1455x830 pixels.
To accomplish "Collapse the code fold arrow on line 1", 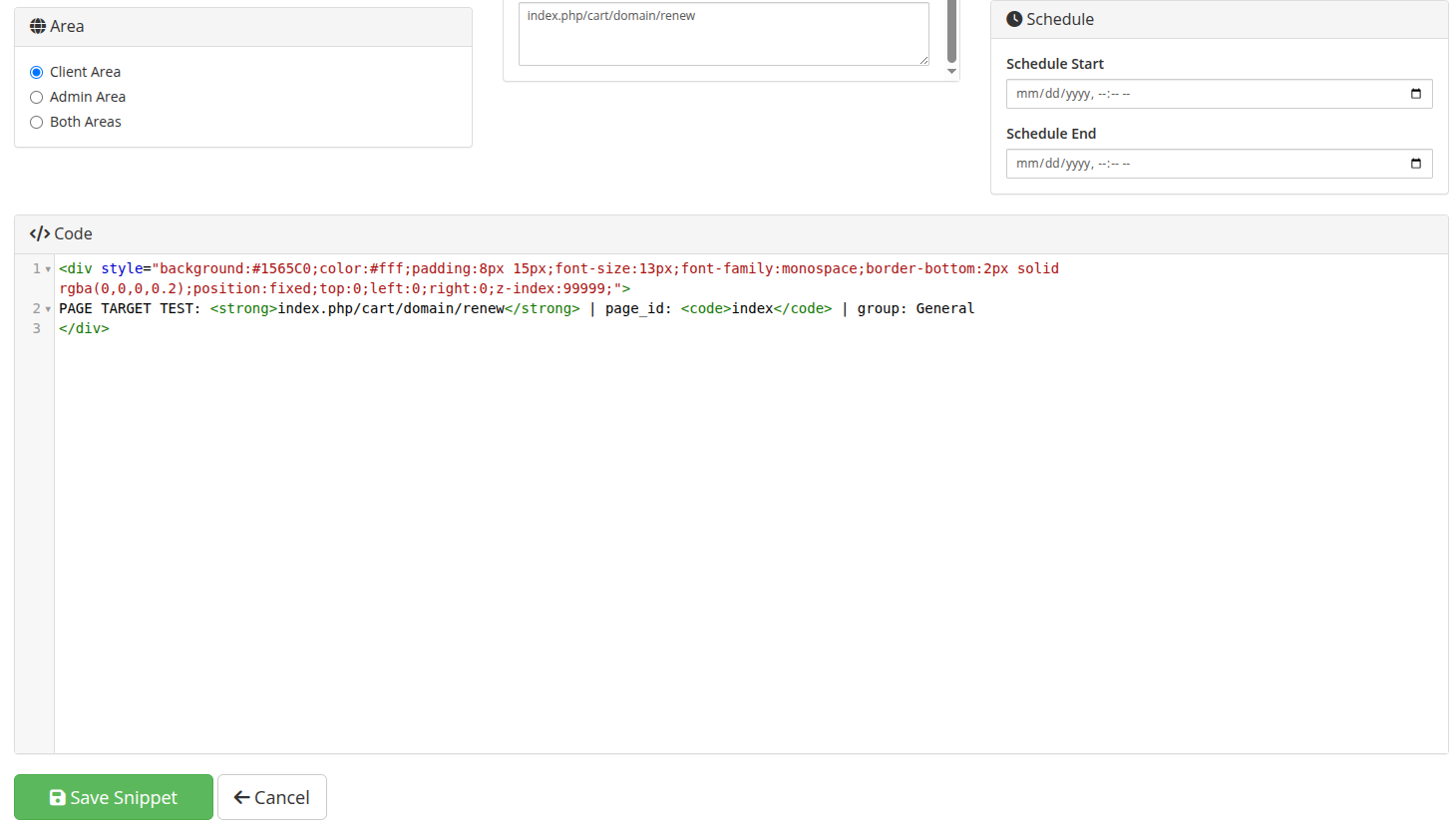I will (46, 267).
